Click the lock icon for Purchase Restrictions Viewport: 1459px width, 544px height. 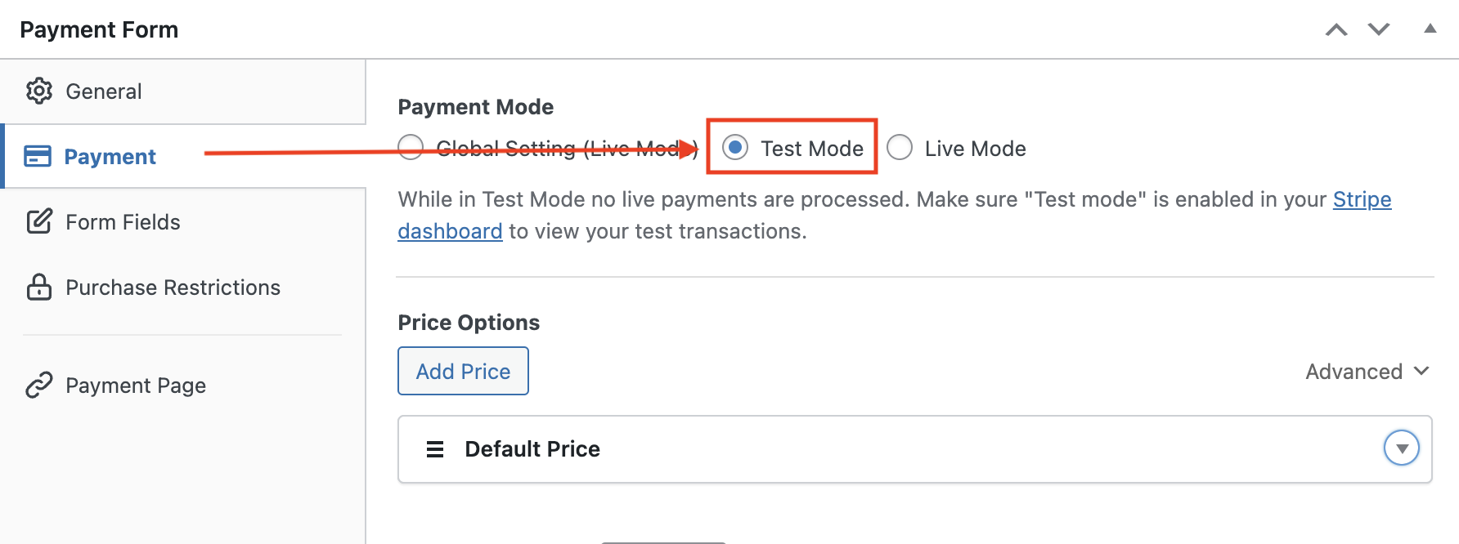pyautogui.click(x=38, y=287)
